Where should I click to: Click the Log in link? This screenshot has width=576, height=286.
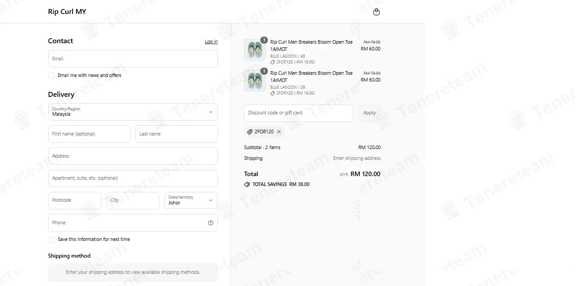coord(211,41)
